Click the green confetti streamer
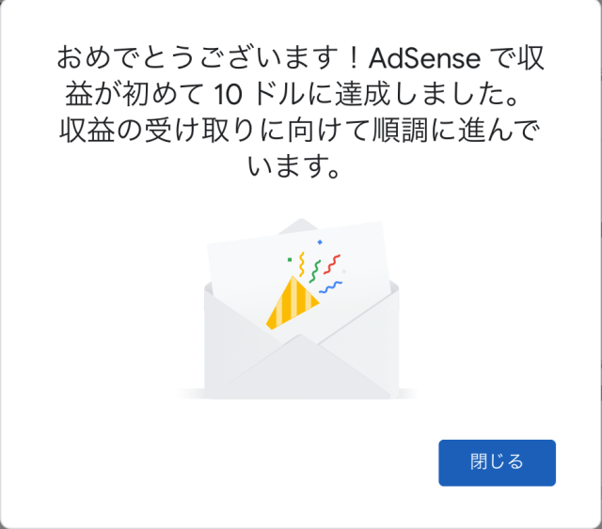 [x=315, y=272]
